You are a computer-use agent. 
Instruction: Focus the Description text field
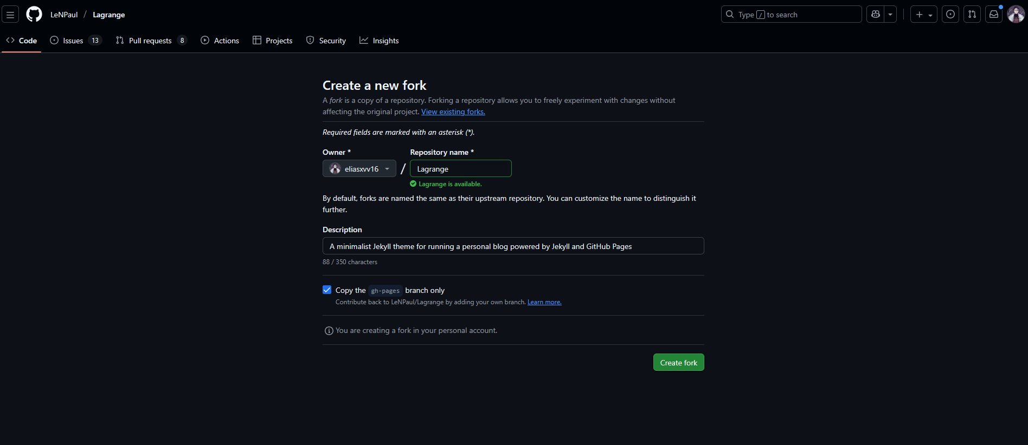(513, 246)
